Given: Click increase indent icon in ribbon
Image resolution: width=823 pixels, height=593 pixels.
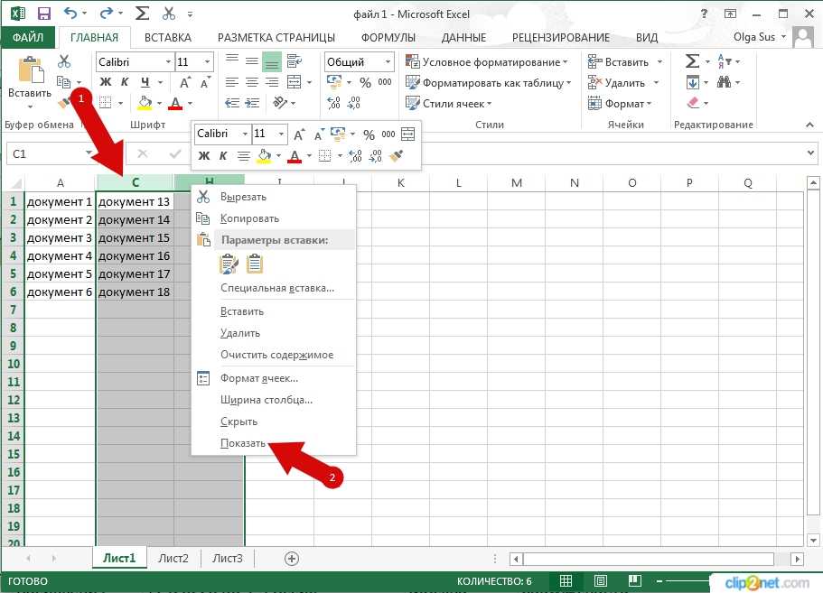Looking at the screenshot, I should point(252,103).
